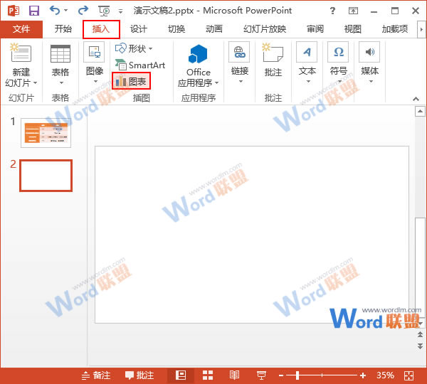Open the Table grid icon
This screenshot has height=384, width=427.
tap(60, 53)
